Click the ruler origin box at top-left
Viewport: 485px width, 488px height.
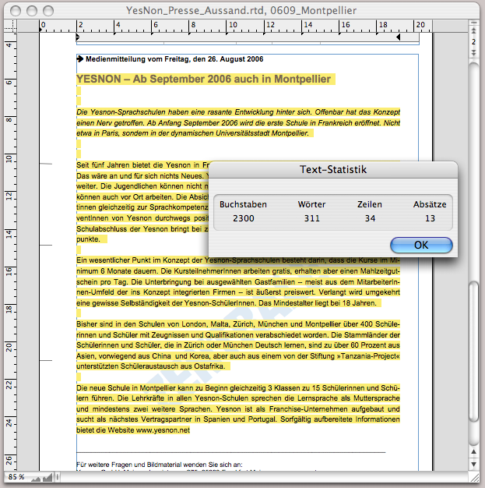(11, 26)
